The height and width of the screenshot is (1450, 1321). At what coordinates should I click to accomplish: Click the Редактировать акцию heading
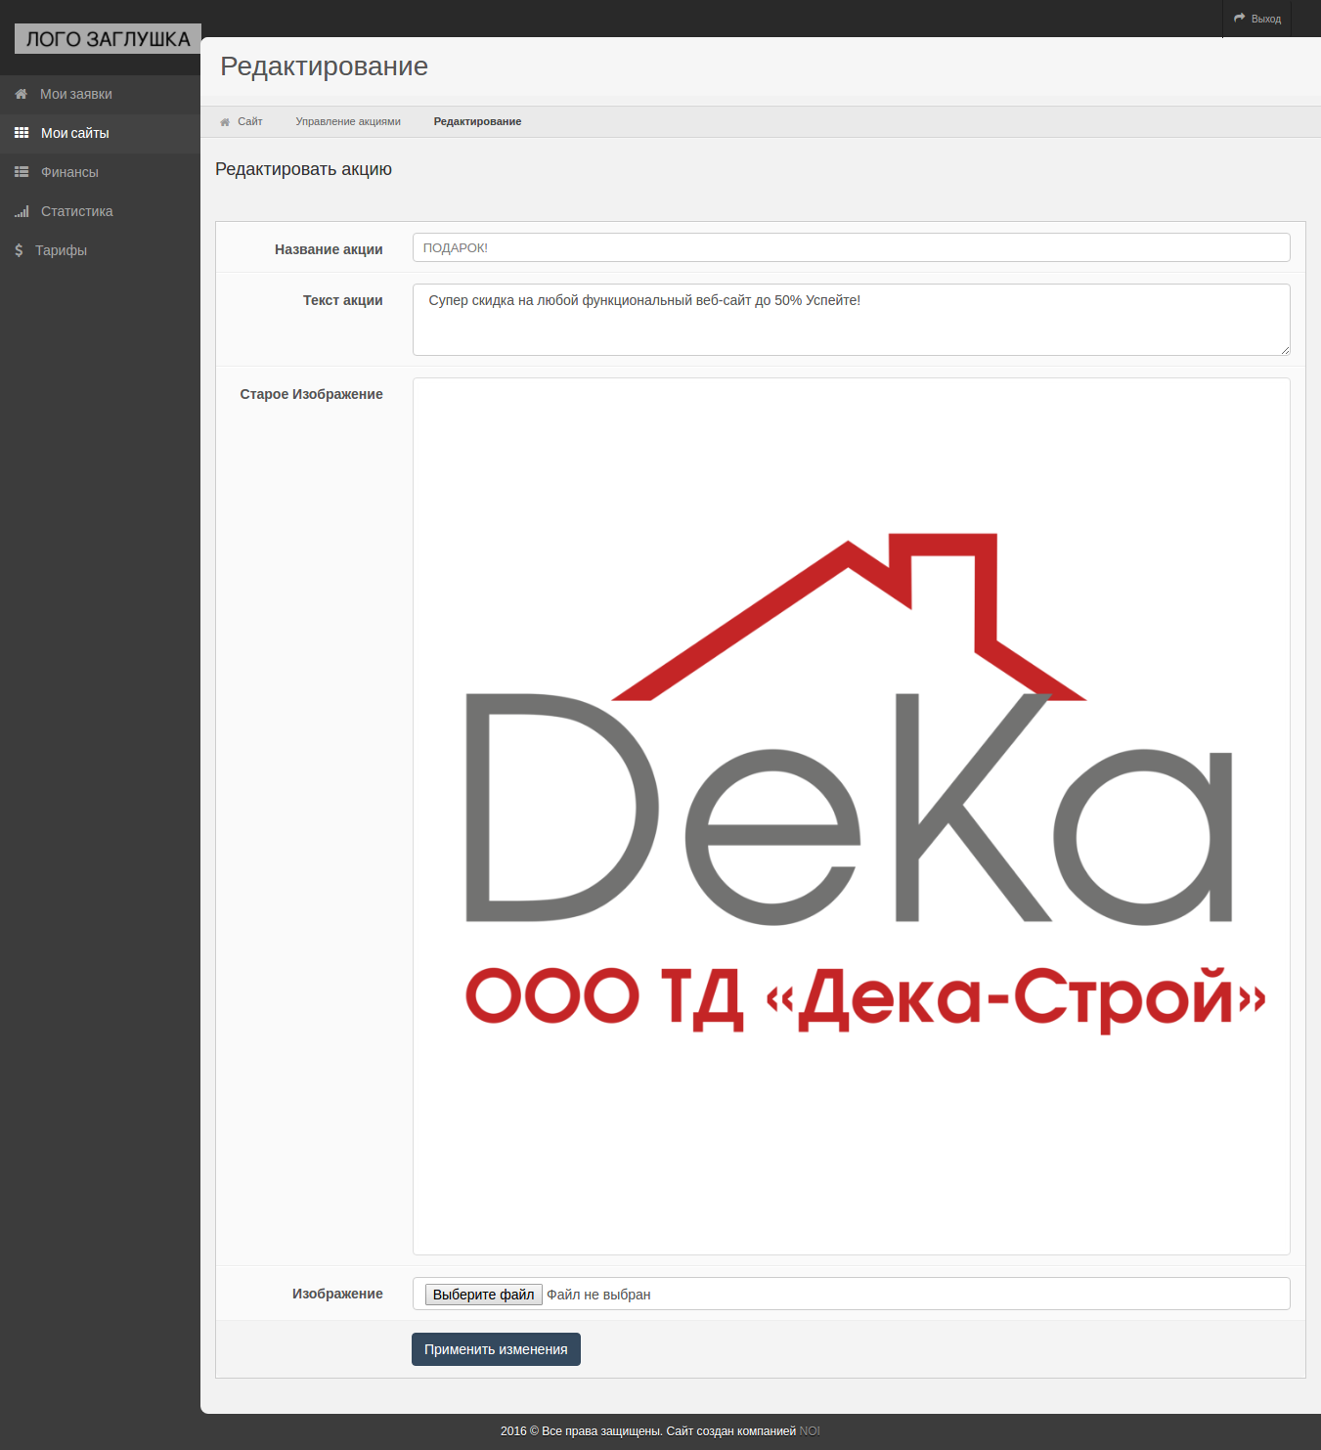[x=303, y=169]
